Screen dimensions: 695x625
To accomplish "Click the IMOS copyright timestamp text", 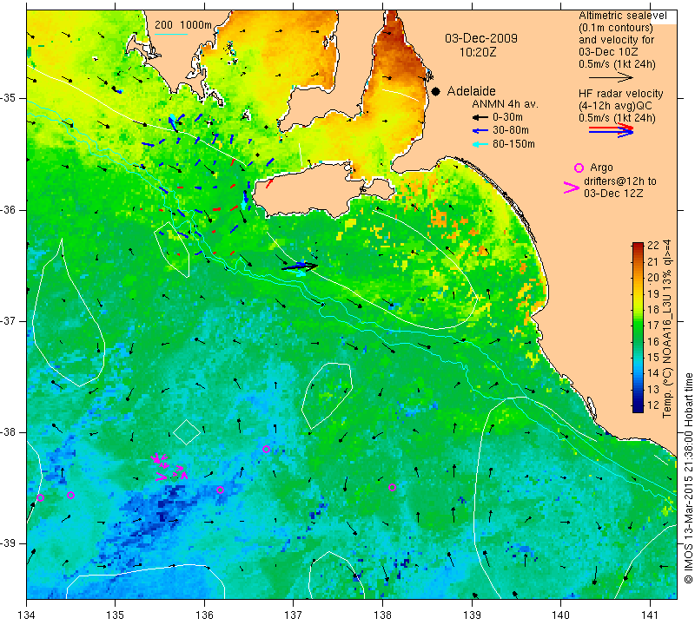I will (x=688, y=478).
